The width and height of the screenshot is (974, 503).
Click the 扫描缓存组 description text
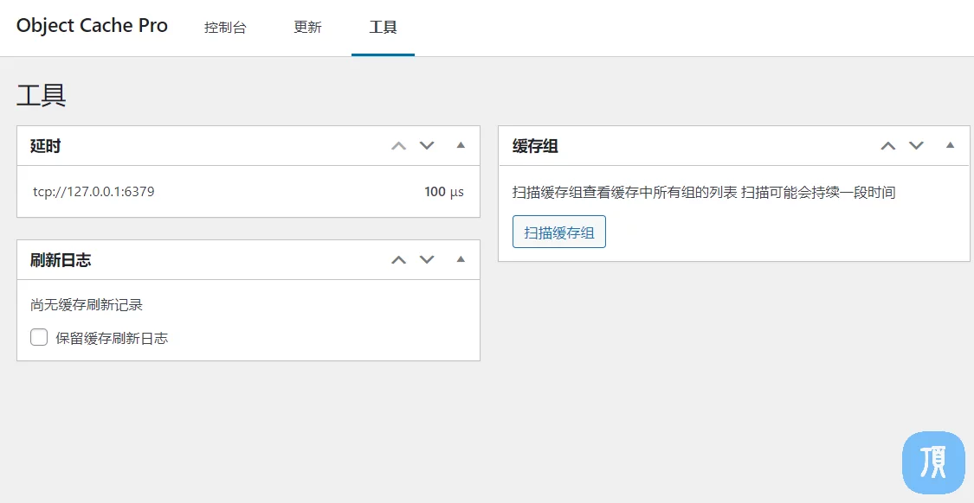704,192
